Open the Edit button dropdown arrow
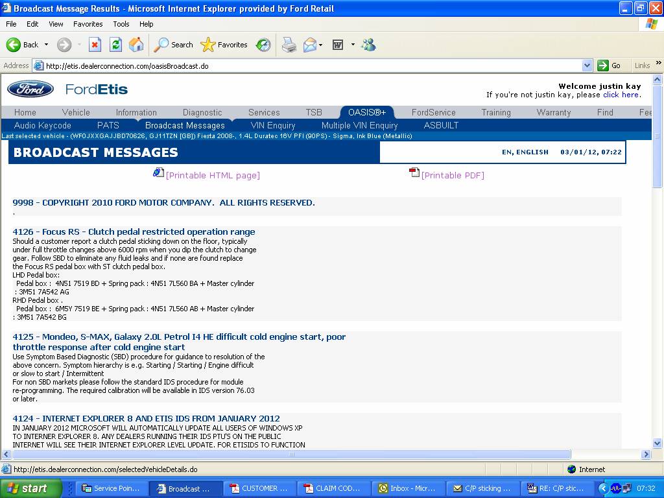 click(353, 45)
